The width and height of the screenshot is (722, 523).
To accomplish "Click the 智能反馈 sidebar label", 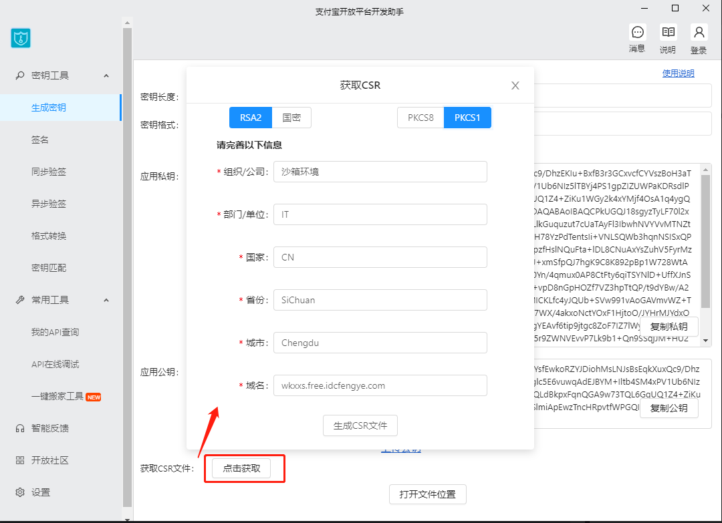I will pyautogui.click(x=49, y=428).
